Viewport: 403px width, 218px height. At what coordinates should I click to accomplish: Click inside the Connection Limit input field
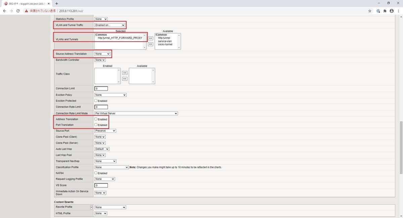tap(101, 88)
